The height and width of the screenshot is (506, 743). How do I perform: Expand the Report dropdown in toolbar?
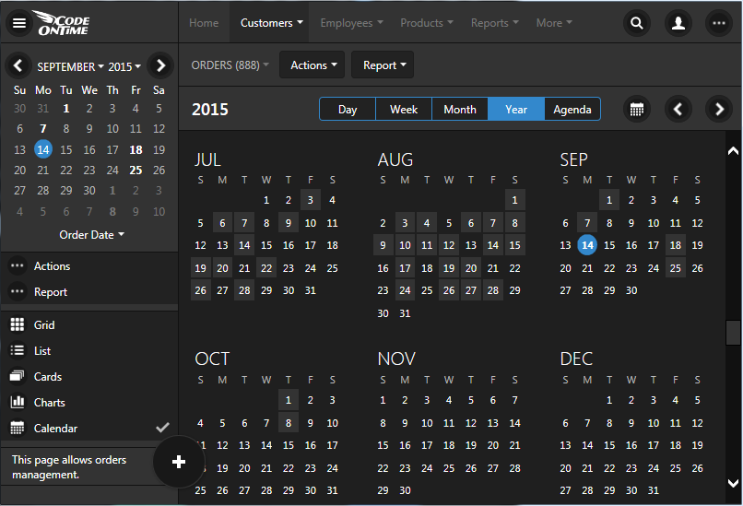(x=383, y=65)
